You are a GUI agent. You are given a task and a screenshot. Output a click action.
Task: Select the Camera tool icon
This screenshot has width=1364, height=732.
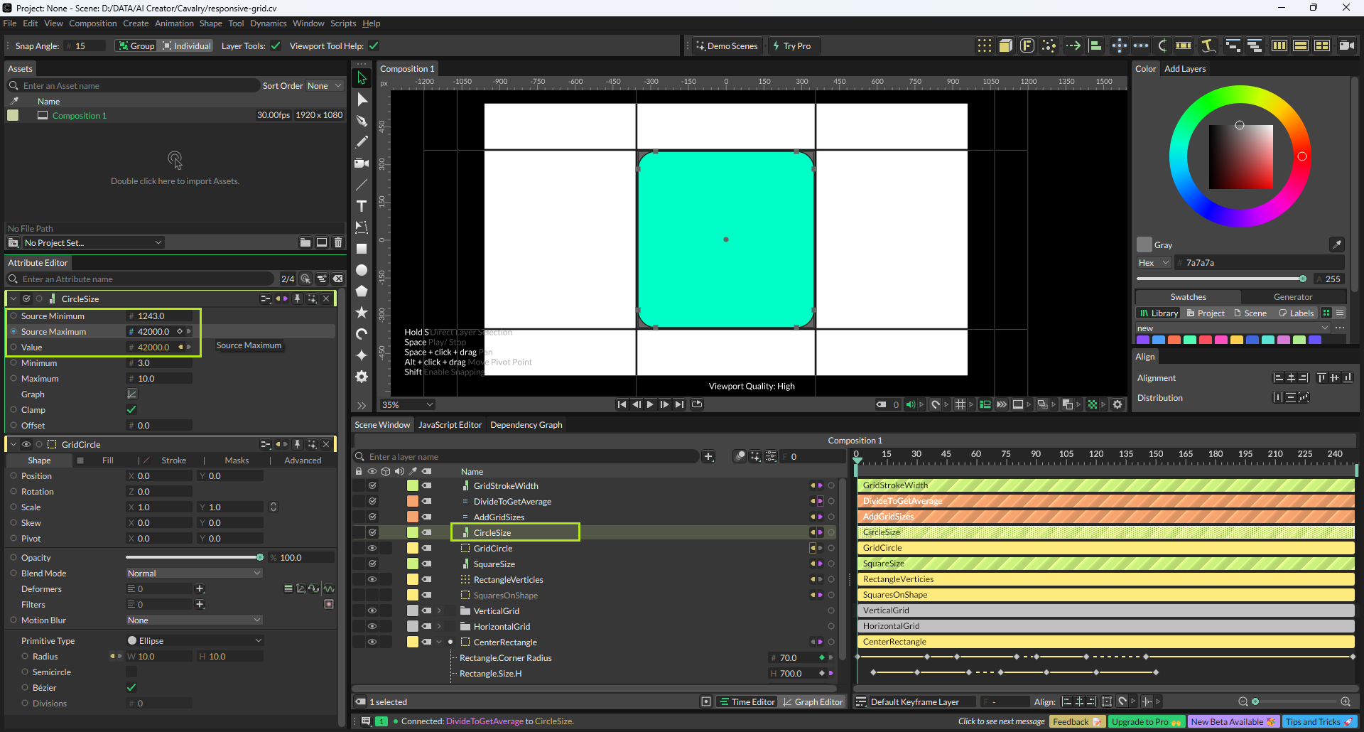point(362,163)
